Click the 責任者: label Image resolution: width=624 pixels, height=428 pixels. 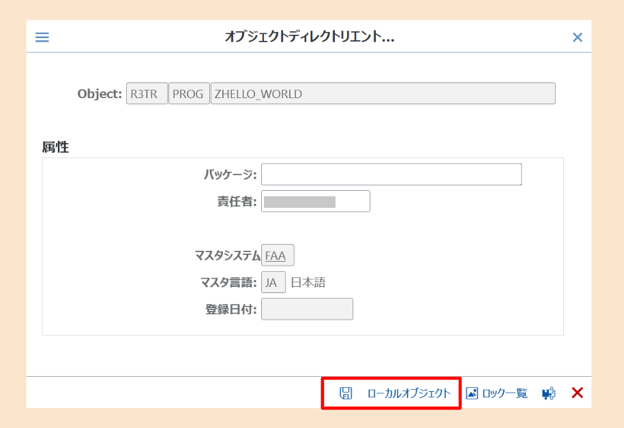[237, 201]
